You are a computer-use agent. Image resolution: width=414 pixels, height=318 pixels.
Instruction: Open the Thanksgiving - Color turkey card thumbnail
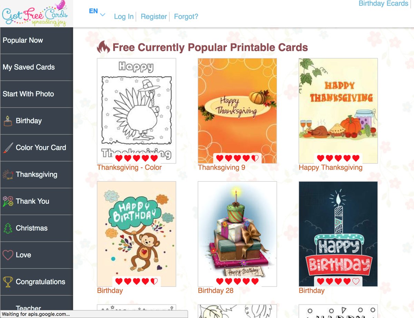pos(137,111)
